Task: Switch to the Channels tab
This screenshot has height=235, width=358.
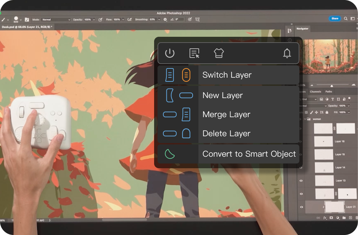Action: (x=315, y=92)
